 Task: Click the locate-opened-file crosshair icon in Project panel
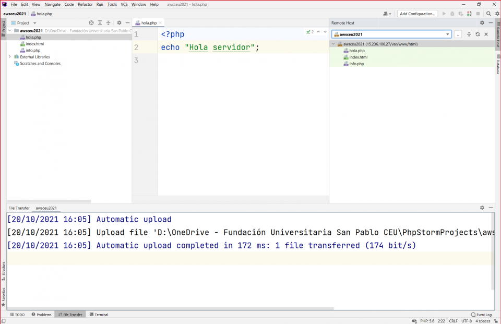91,23
